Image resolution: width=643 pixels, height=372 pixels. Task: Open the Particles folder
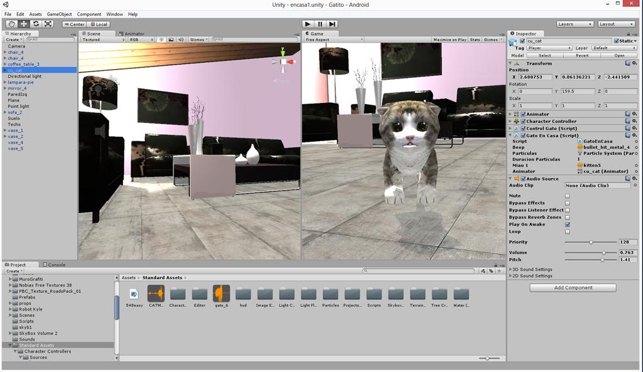point(330,297)
